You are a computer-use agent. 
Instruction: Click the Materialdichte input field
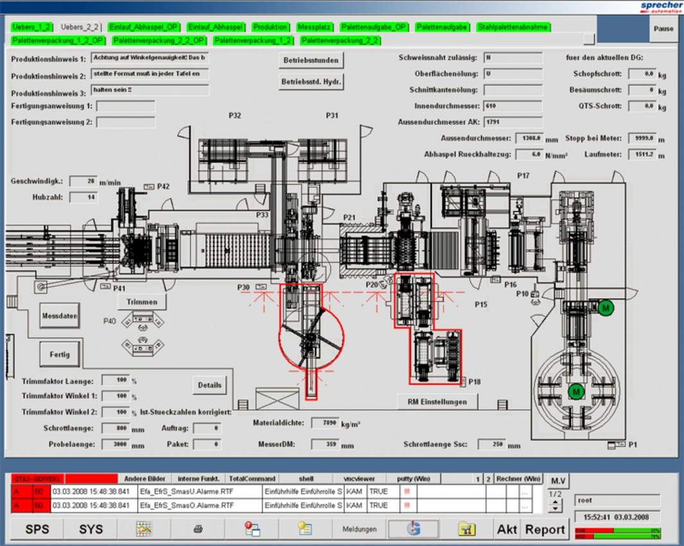pos(325,423)
